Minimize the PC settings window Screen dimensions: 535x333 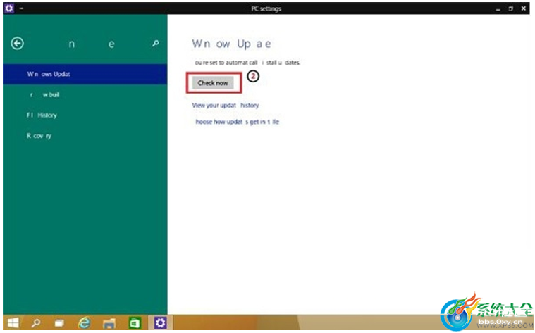[x=498, y=9]
